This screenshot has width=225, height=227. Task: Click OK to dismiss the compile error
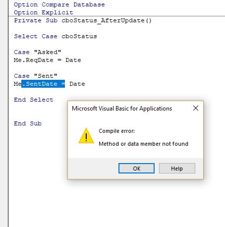point(136,169)
